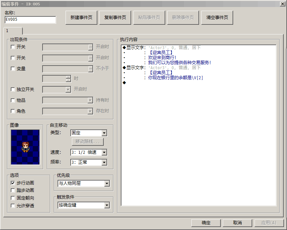287x230 pixels.
Task: Enable the second 开关 condition checkbox
Action: (x=13, y=58)
